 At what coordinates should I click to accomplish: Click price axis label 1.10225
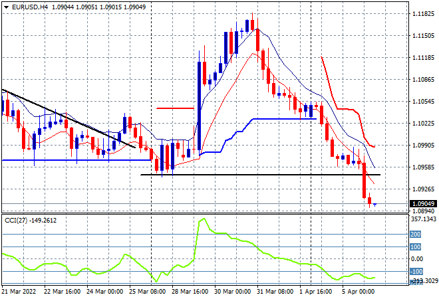click(423, 124)
